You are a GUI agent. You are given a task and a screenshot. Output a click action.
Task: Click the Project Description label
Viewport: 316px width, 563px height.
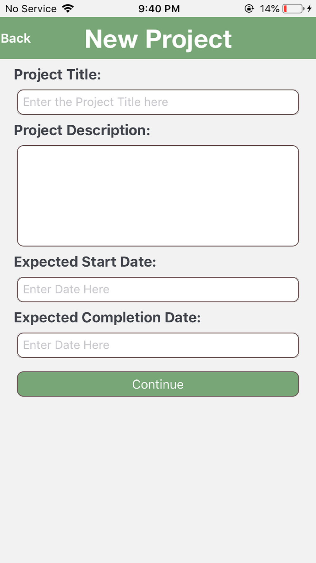(82, 130)
